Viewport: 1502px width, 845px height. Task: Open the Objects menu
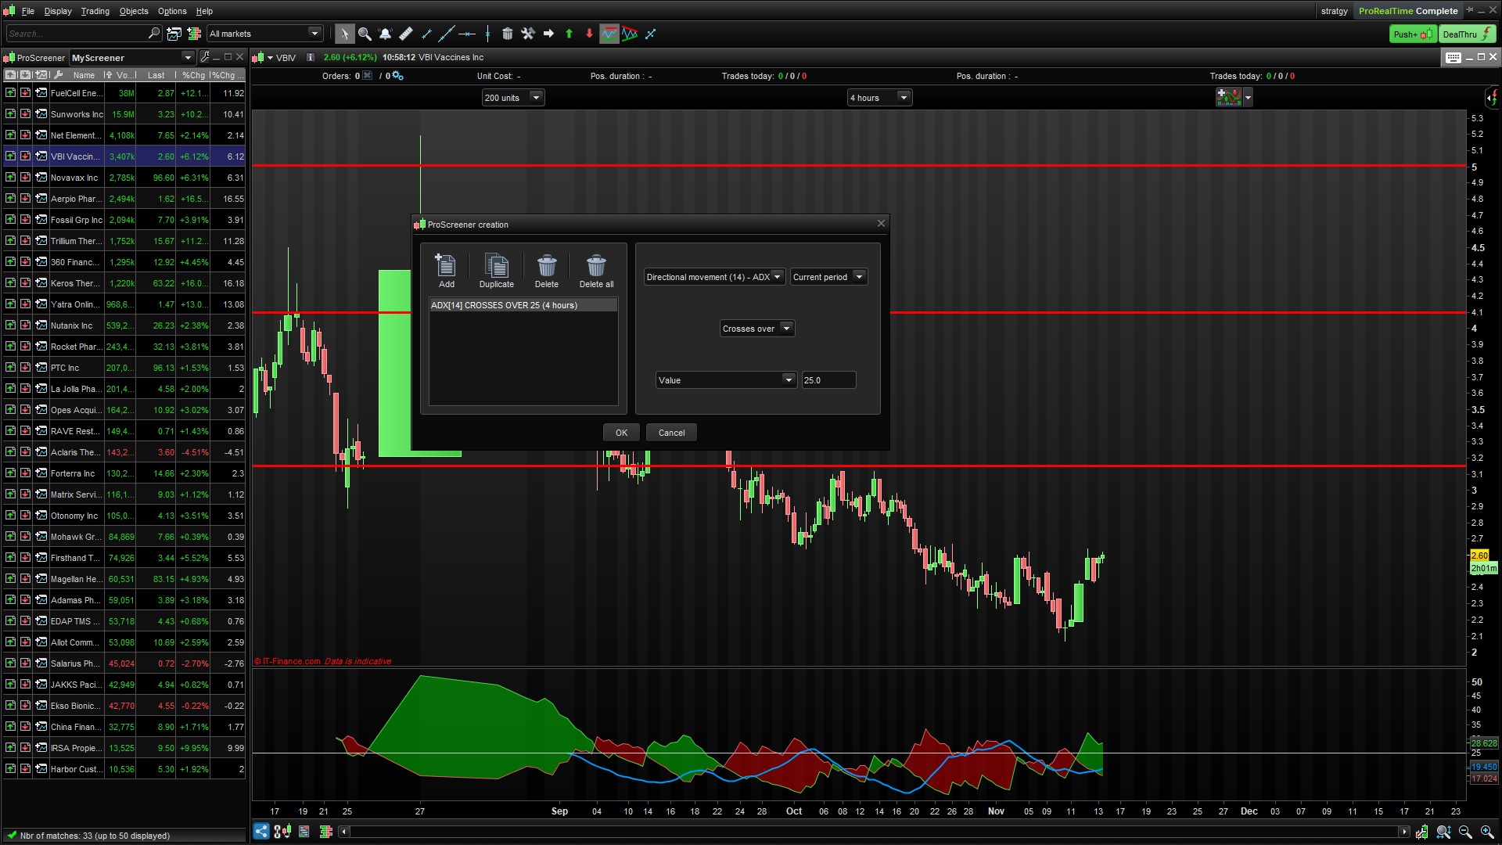pyautogui.click(x=134, y=11)
